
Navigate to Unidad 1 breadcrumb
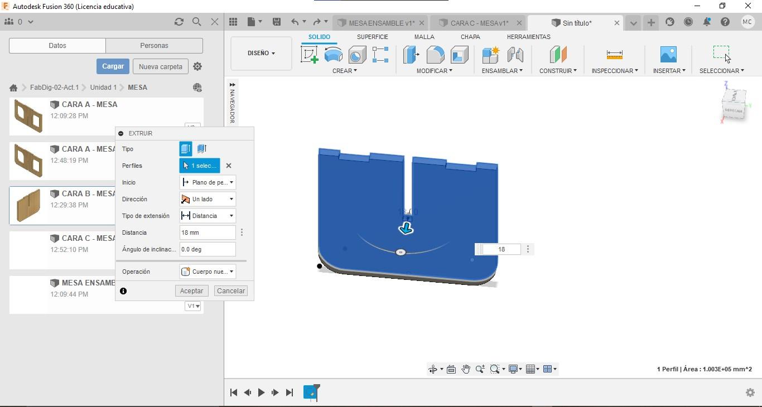(103, 88)
